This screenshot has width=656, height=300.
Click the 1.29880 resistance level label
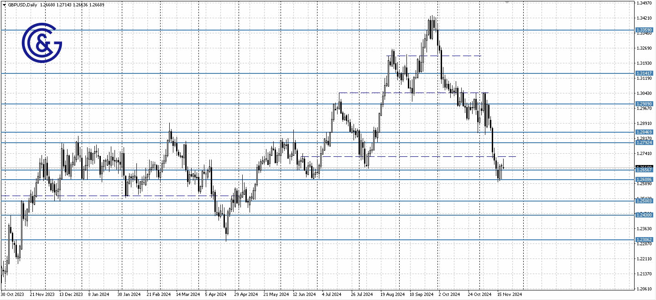click(645, 104)
